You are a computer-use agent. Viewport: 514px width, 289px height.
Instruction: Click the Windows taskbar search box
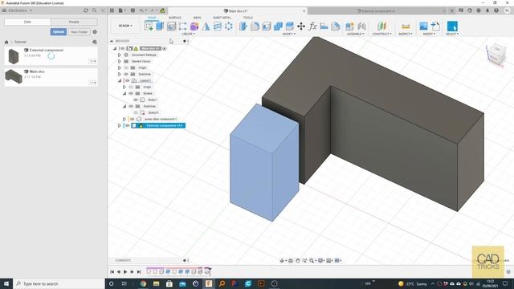click(59, 283)
